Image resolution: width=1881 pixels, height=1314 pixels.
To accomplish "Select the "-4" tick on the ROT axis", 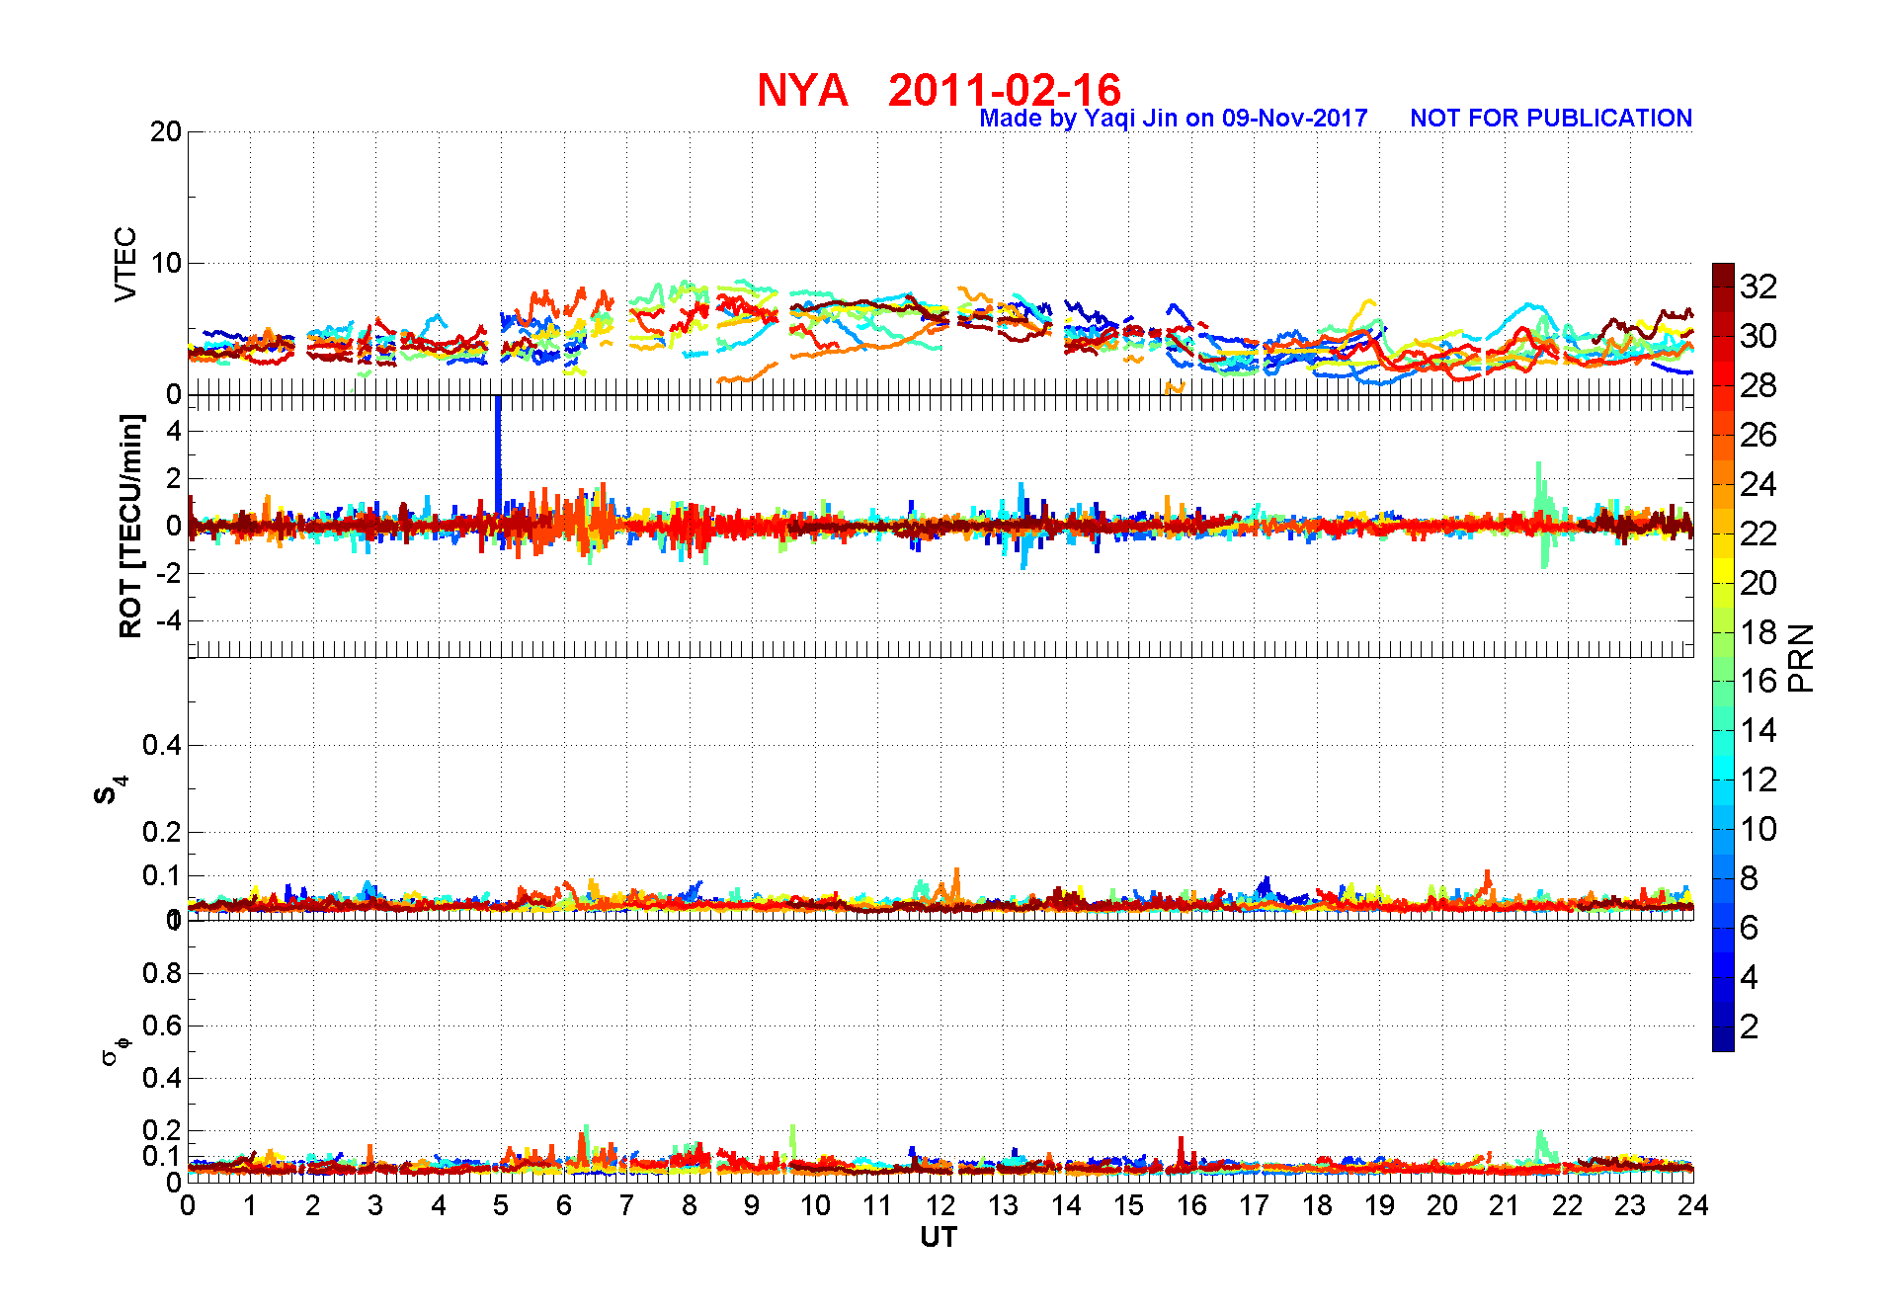I will pyautogui.click(x=169, y=621).
